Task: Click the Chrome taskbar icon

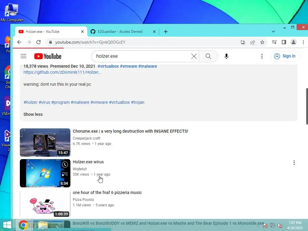Action: [23, 225]
